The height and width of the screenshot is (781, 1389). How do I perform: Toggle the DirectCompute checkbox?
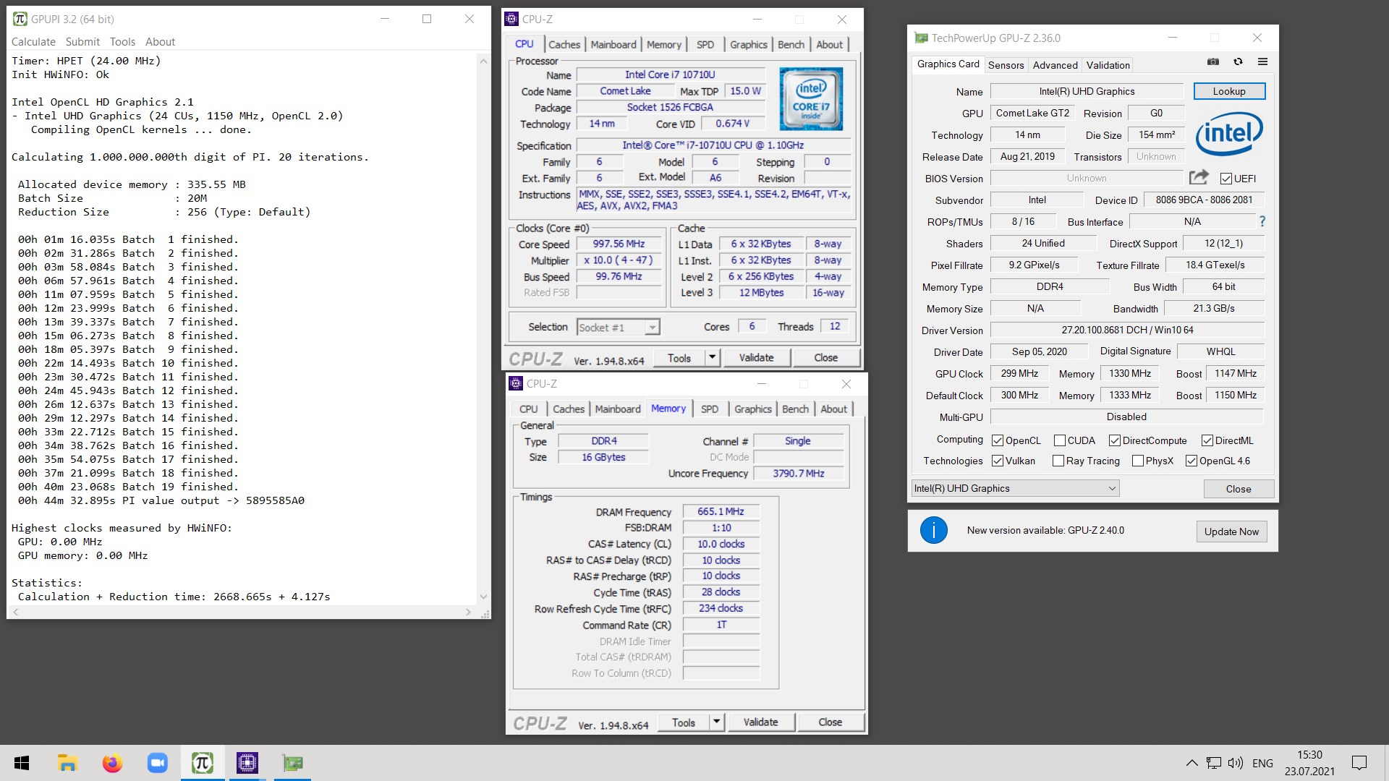[x=1115, y=440]
